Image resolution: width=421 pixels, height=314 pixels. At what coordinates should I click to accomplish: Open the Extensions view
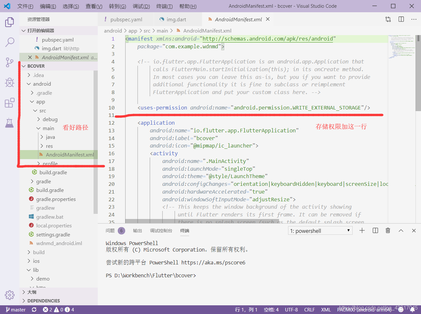point(10,103)
